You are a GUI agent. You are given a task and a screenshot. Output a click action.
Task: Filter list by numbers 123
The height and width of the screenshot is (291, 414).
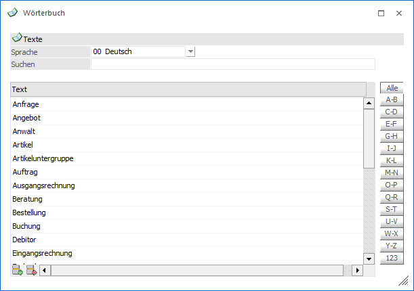tap(391, 259)
